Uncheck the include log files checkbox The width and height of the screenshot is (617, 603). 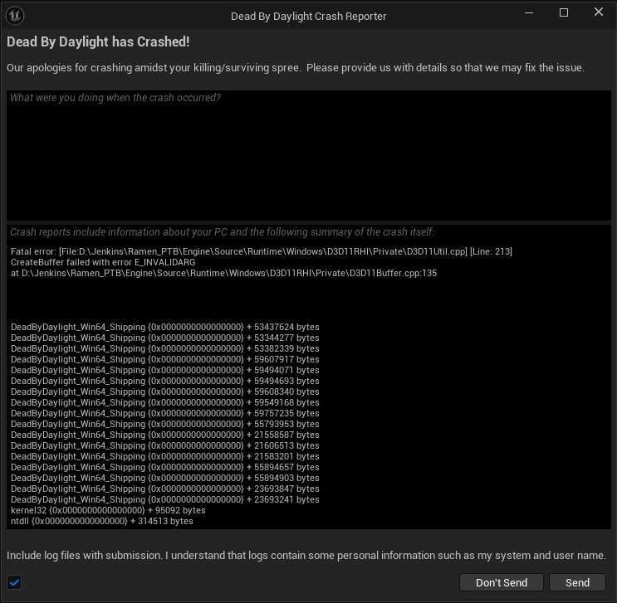click(14, 582)
